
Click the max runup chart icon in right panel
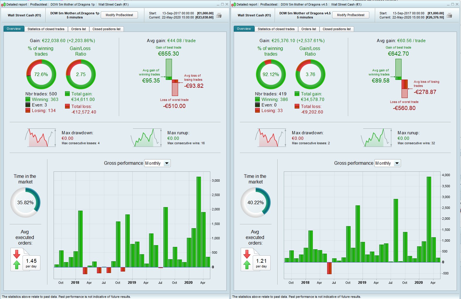376,138
